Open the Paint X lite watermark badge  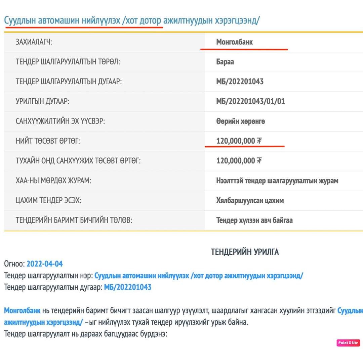point(348,343)
